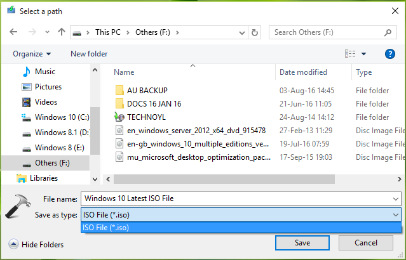Collapse the pane with Hide Folders
The height and width of the screenshot is (260, 406).
click(36, 244)
